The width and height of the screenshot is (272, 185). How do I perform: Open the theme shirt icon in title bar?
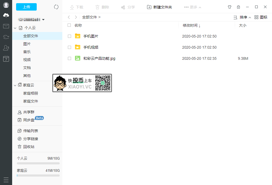pyautogui.click(x=229, y=7)
